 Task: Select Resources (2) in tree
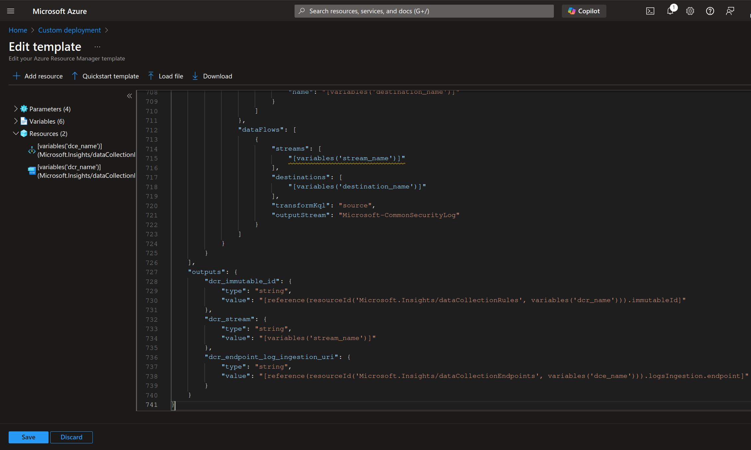point(48,134)
